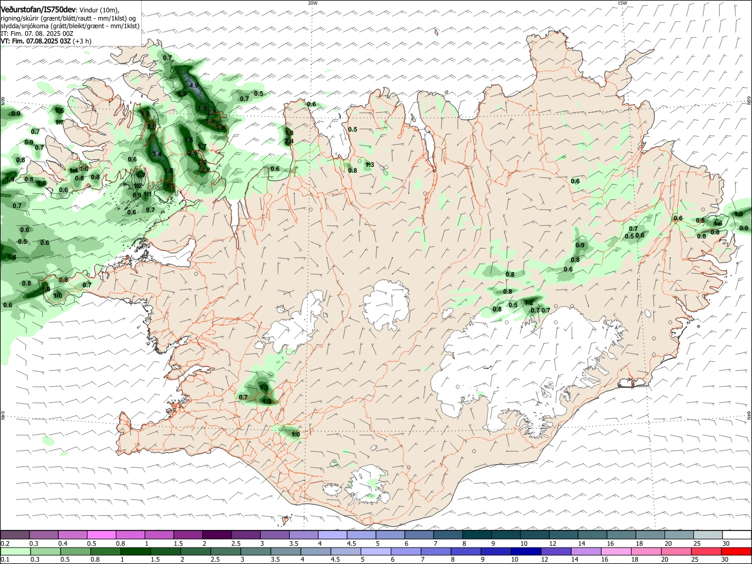Click the "0.1" label in the rain legend
752x564 pixels.
5,560
